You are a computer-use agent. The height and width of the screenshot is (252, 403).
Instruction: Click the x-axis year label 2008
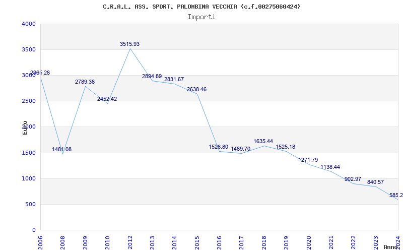62,242
